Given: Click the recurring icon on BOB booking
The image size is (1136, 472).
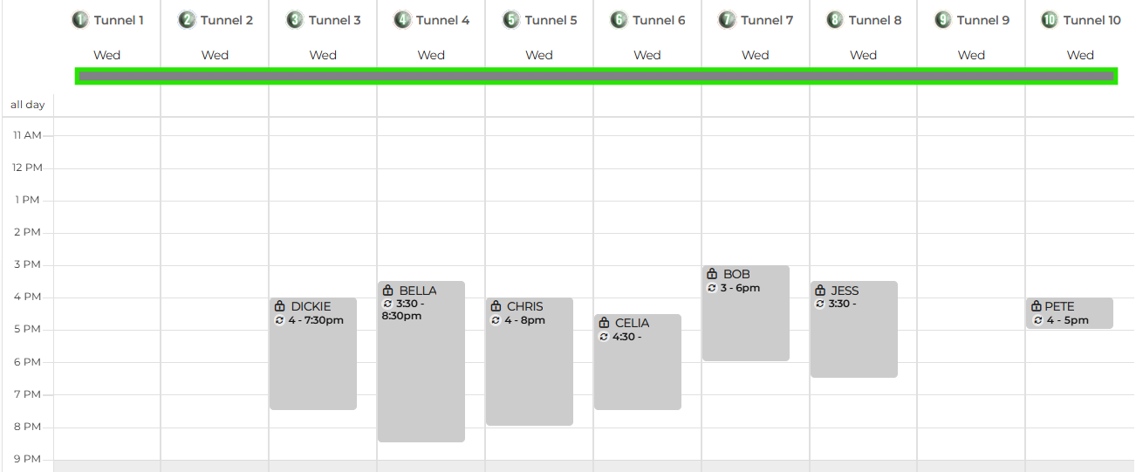Looking at the screenshot, I should [x=712, y=288].
